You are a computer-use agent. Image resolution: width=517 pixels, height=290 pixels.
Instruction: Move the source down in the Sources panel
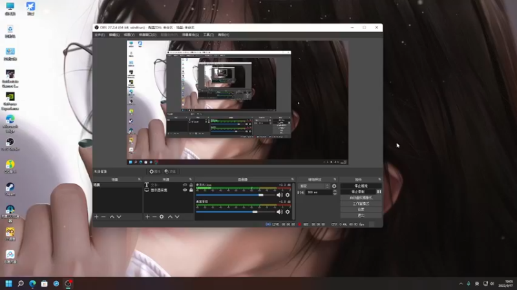click(x=177, y=217)
